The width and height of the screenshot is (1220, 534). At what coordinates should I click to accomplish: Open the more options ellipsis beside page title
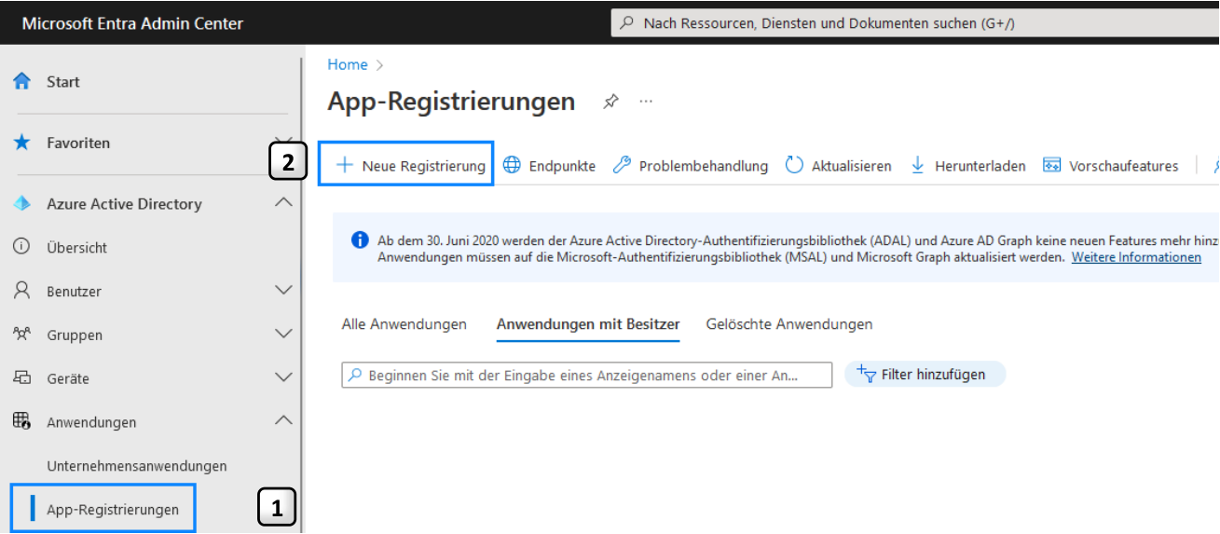[646, 101]
